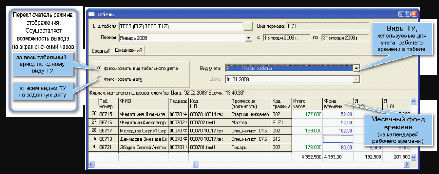Switch to the Ежедневный tab
439x174 pixels.
(x=128, y=50)
